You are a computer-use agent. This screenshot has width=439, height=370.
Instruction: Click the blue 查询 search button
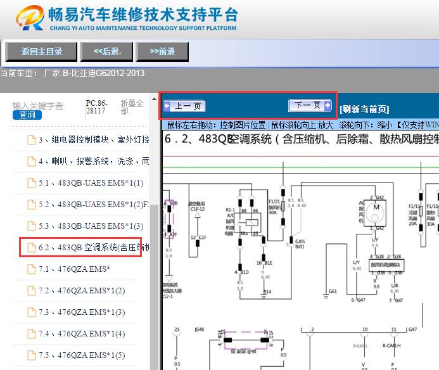(x=27, y=115)
